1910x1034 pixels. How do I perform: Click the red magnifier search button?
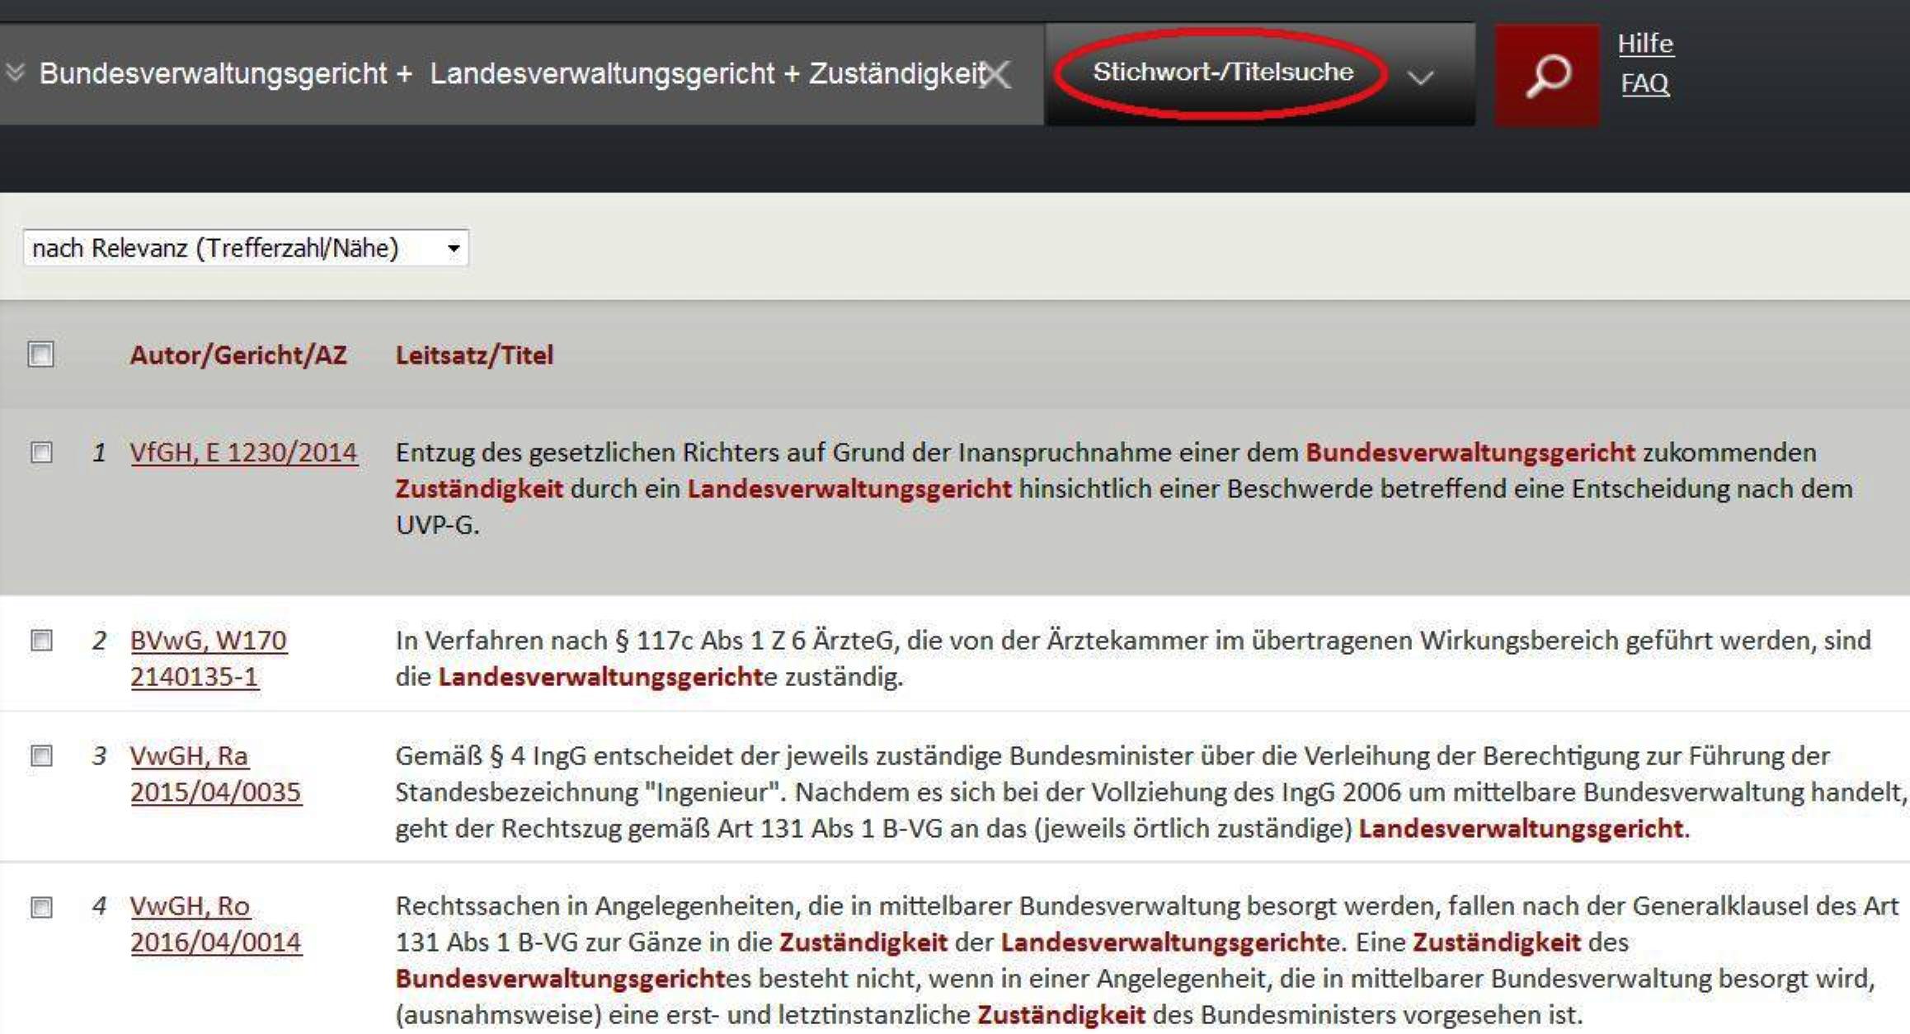[x=1547, y=75]
